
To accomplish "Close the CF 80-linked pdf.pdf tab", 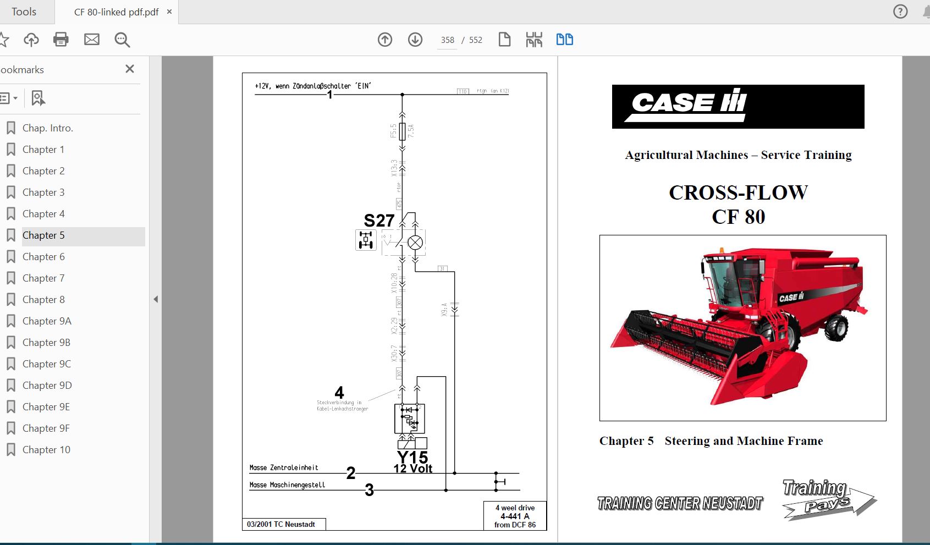I will pyautogui.click(x=169, y=12).
